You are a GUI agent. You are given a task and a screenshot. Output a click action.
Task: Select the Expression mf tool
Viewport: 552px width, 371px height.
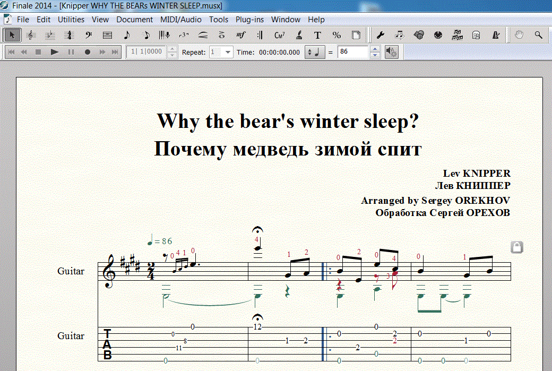(241, 35)
